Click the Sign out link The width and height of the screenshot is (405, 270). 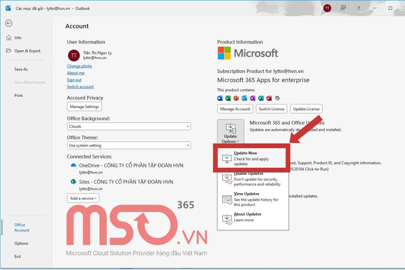tap(74, 80)
